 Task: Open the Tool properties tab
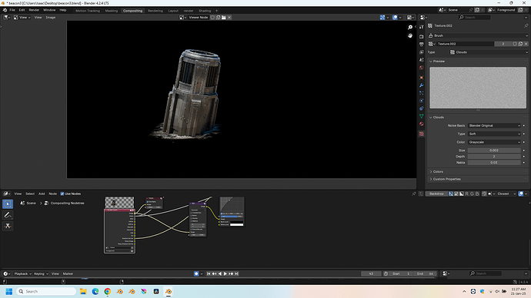coord(421,27)
